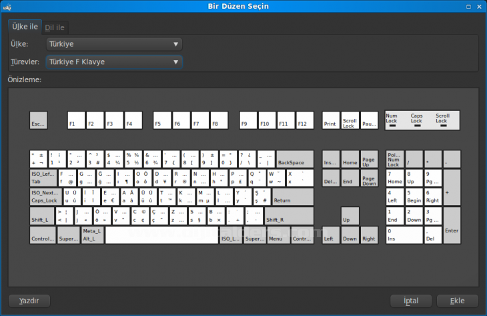
Task: Click the Yazdır button
Action: [x=29, y=301]
